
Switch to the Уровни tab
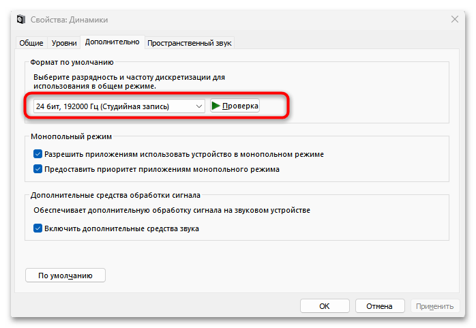pyautogui.click(x=64, y=43)
